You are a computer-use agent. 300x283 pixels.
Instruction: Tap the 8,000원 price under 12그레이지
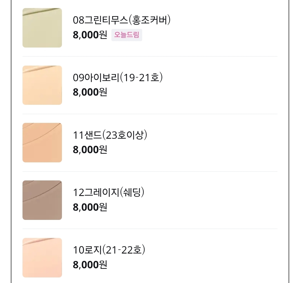click(90, 207)
